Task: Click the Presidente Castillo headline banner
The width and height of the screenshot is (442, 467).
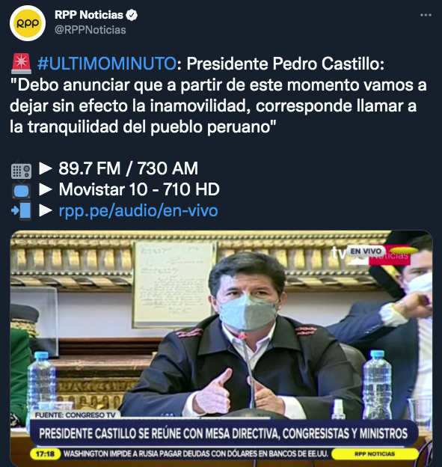Action: coord(223,433)
